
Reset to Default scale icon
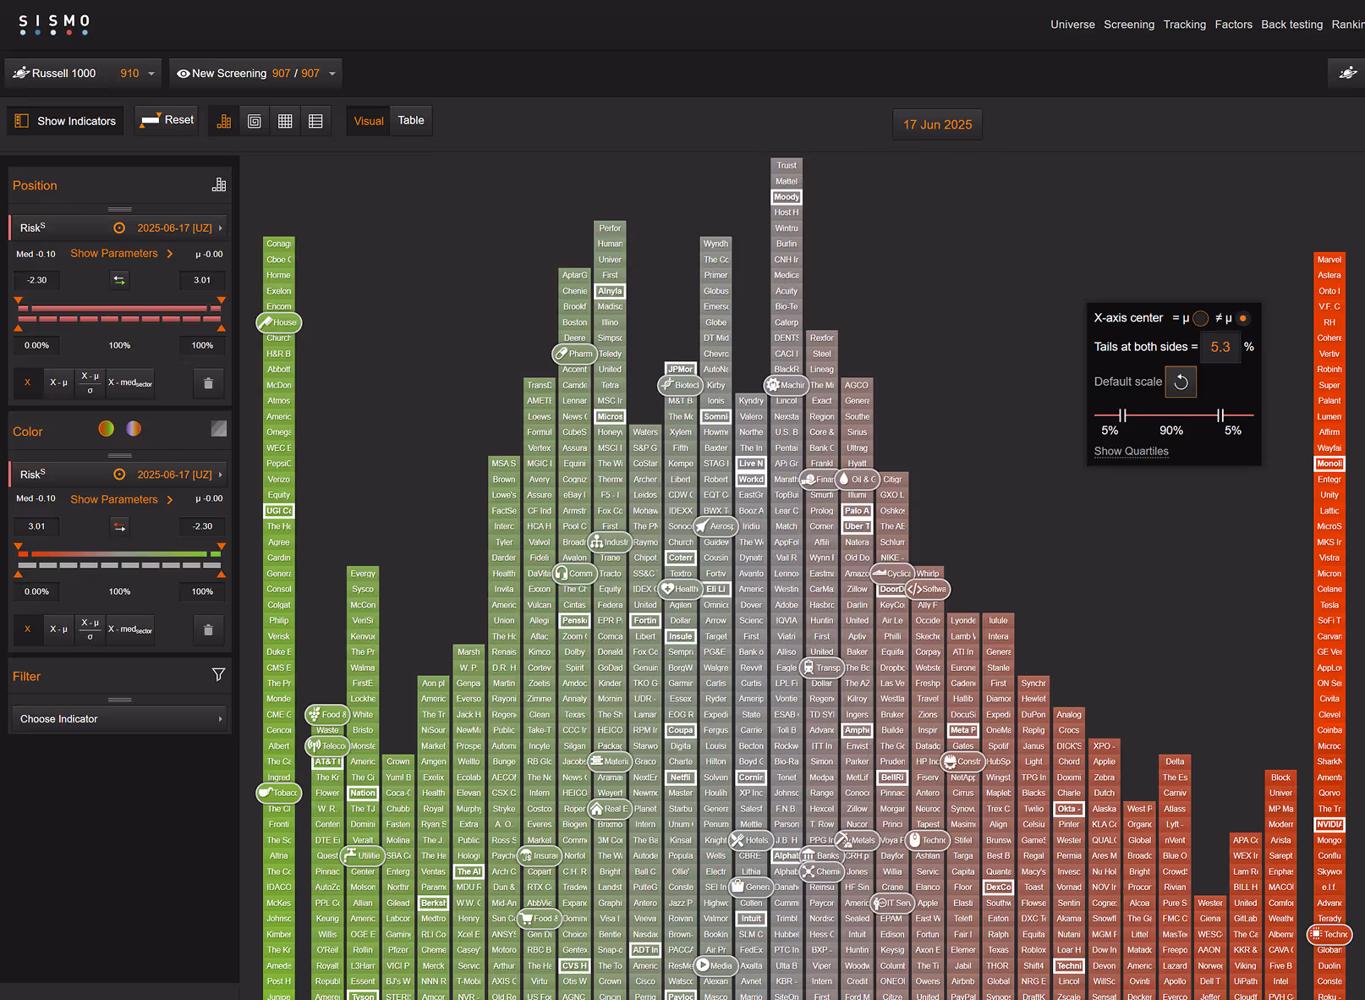tap(1181, 382)
